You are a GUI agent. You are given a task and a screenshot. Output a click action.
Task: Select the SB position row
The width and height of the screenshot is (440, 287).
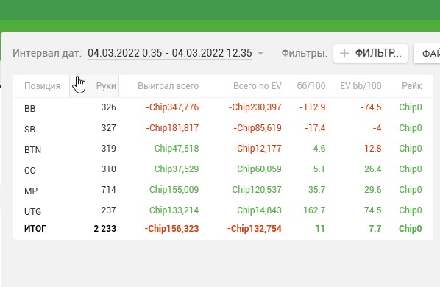pos(223,128)
